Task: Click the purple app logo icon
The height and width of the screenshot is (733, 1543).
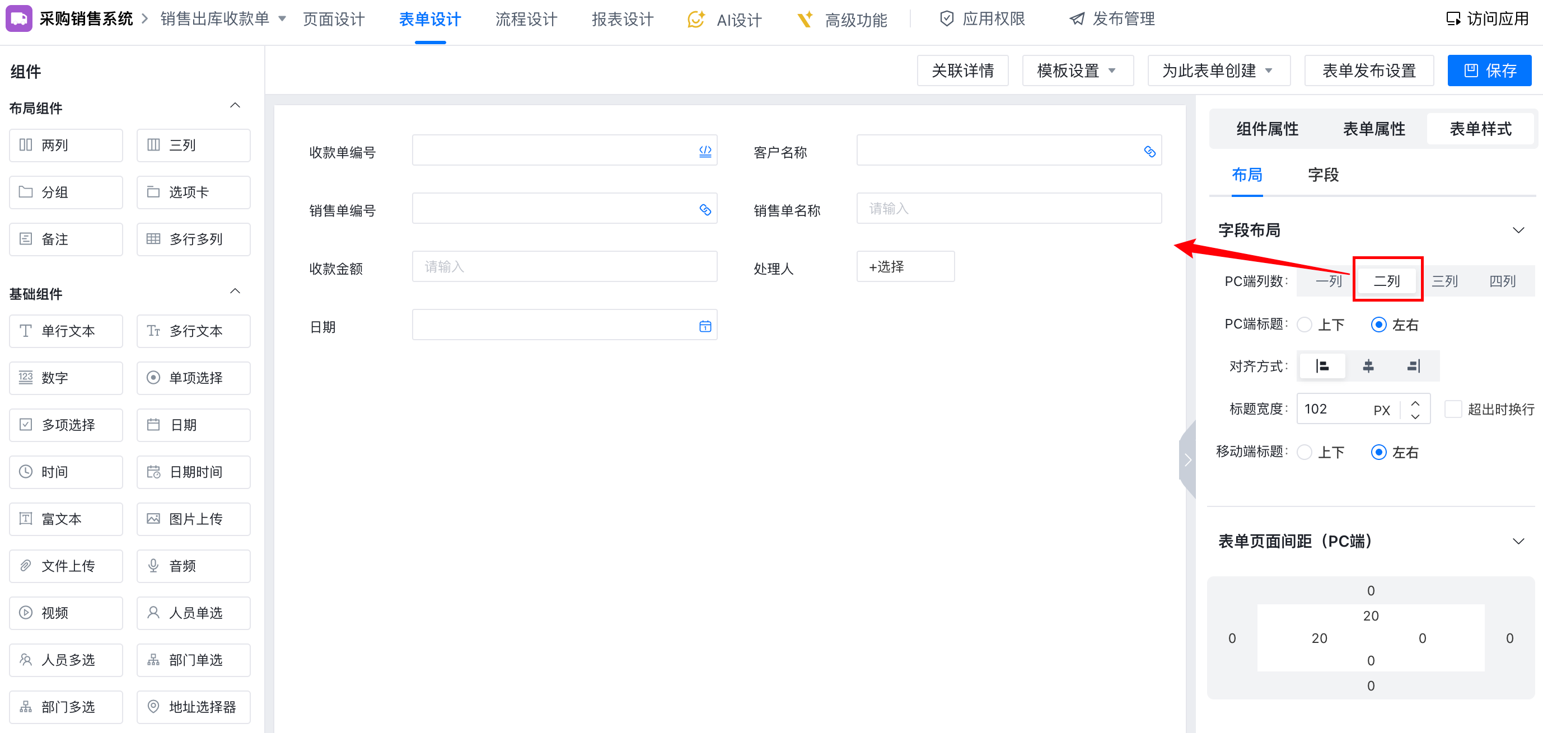Action: tap(18, 18)
